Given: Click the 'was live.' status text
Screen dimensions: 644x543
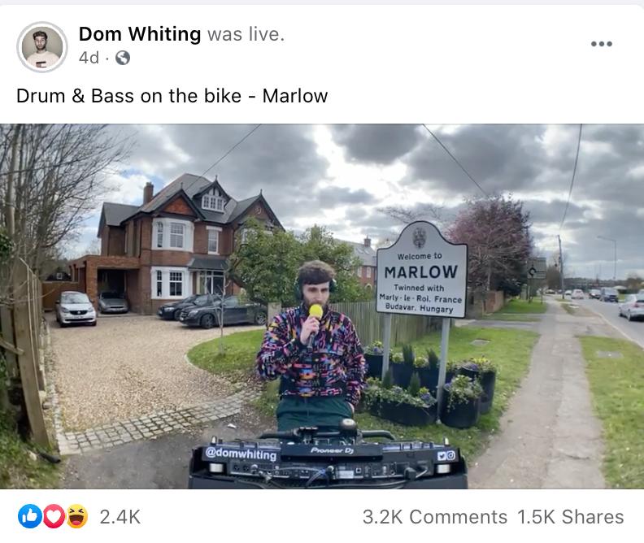Looking at the screenshot, I should tap(246, 34).
